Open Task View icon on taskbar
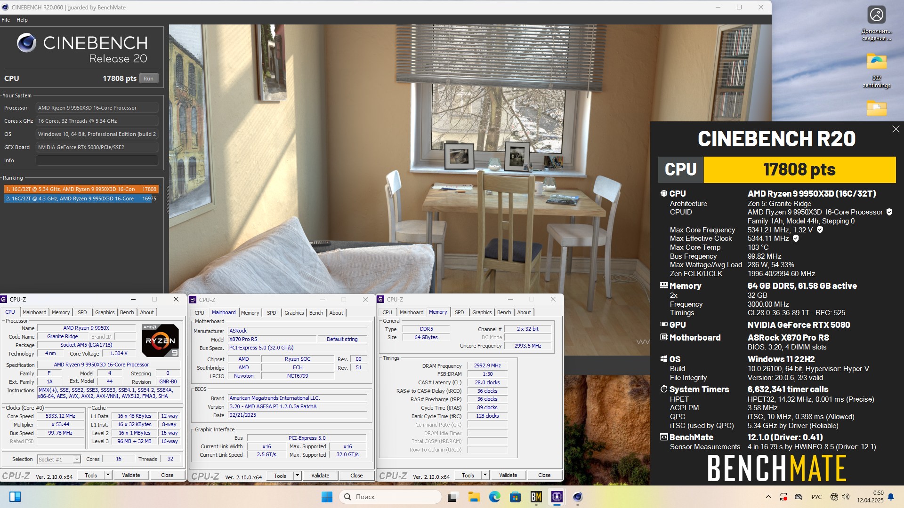 click(x=452, y=497)
